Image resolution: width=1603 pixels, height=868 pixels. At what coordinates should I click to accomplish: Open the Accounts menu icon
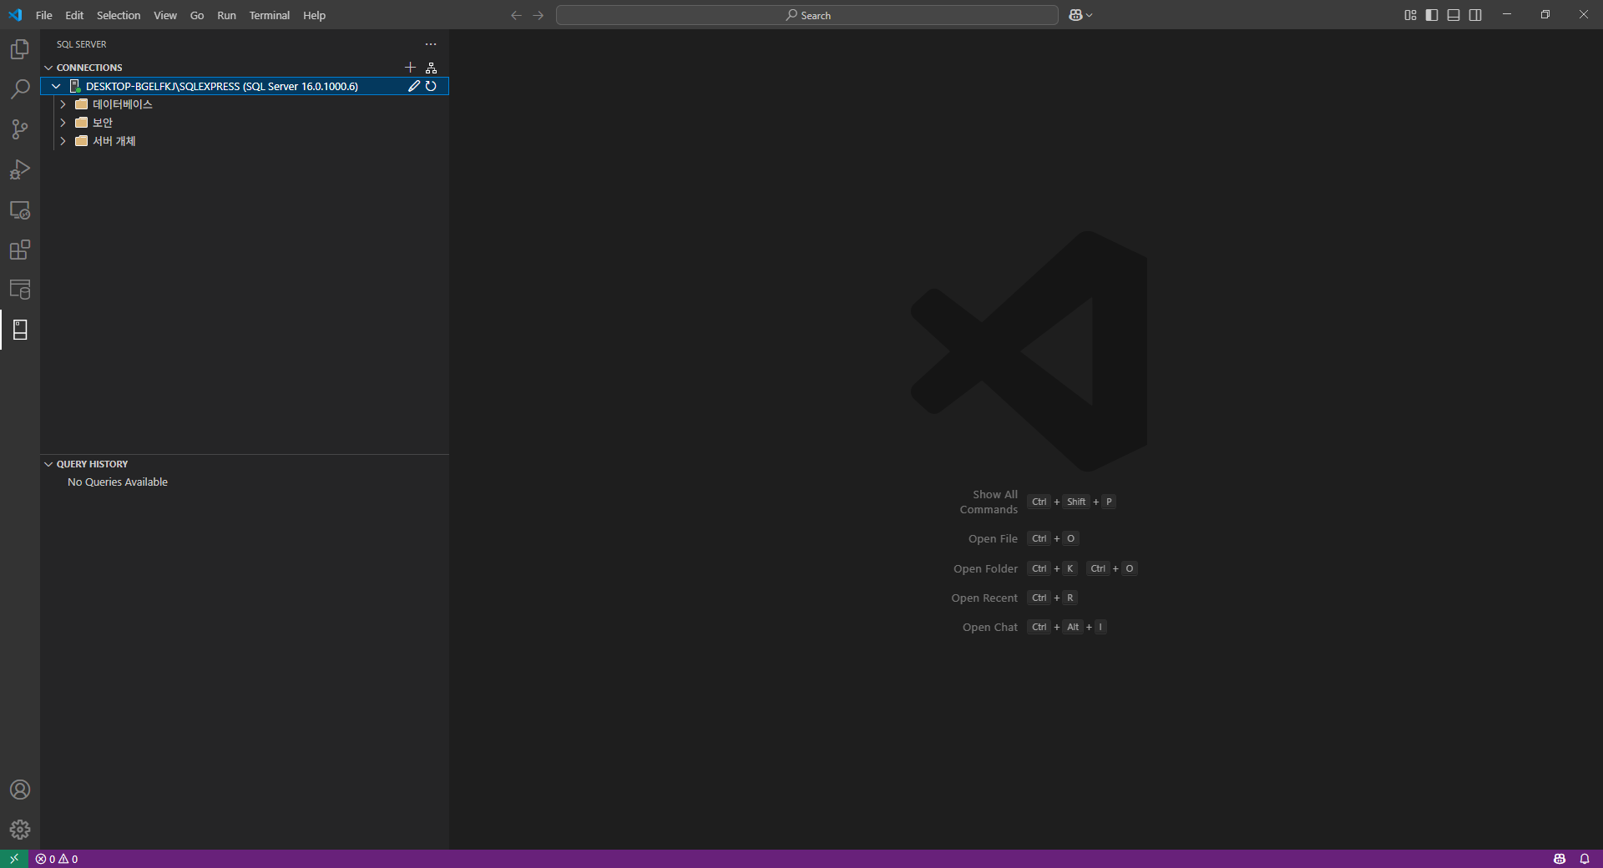[x=20, y=790]
